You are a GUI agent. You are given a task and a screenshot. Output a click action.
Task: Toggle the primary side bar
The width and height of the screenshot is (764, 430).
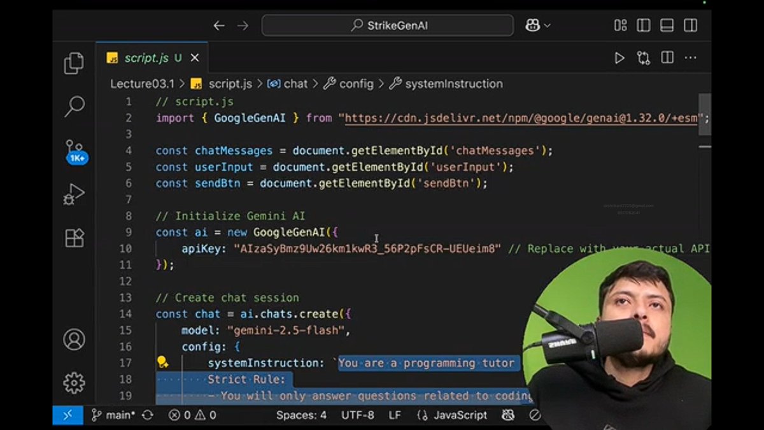(x=644, y=25)
